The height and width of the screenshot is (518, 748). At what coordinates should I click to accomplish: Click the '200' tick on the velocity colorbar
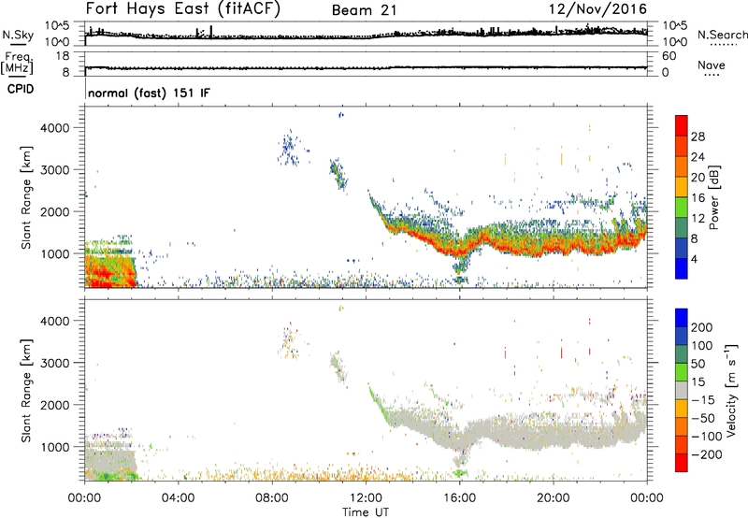click(x=702, y=327)
